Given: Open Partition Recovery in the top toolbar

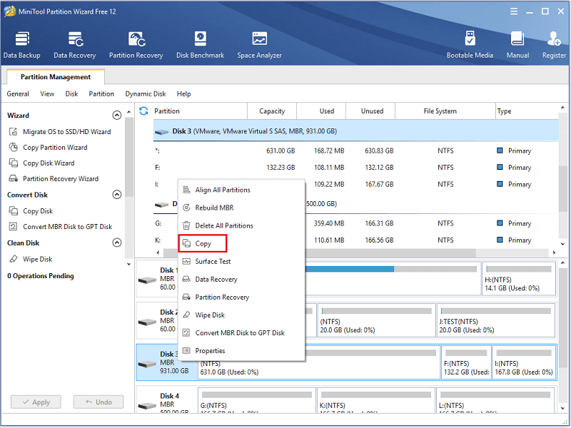Looking at the screenshot, I should (x=136, y=45).
